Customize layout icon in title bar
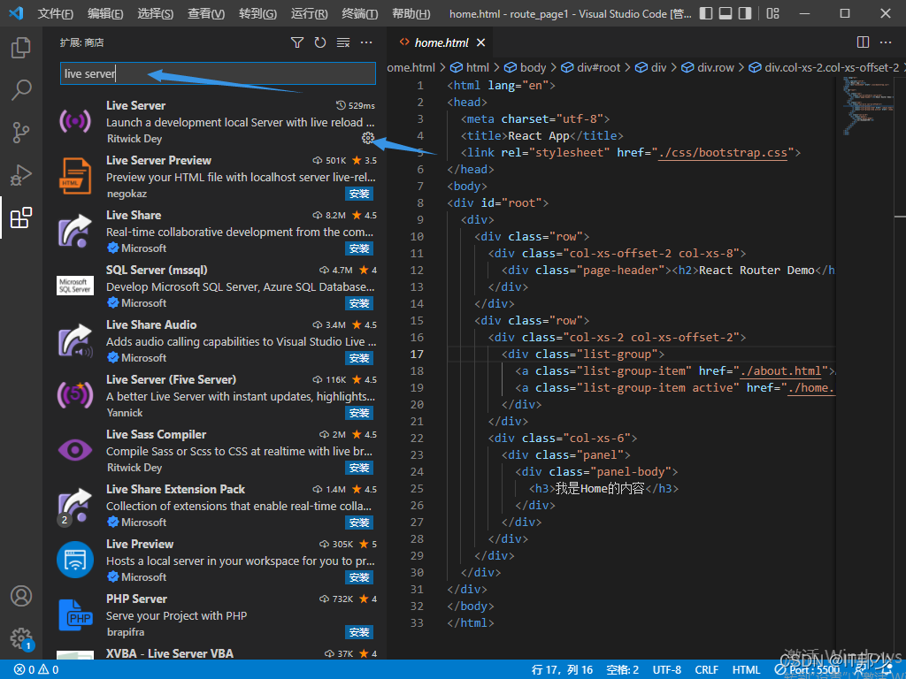 coord(772,13)
